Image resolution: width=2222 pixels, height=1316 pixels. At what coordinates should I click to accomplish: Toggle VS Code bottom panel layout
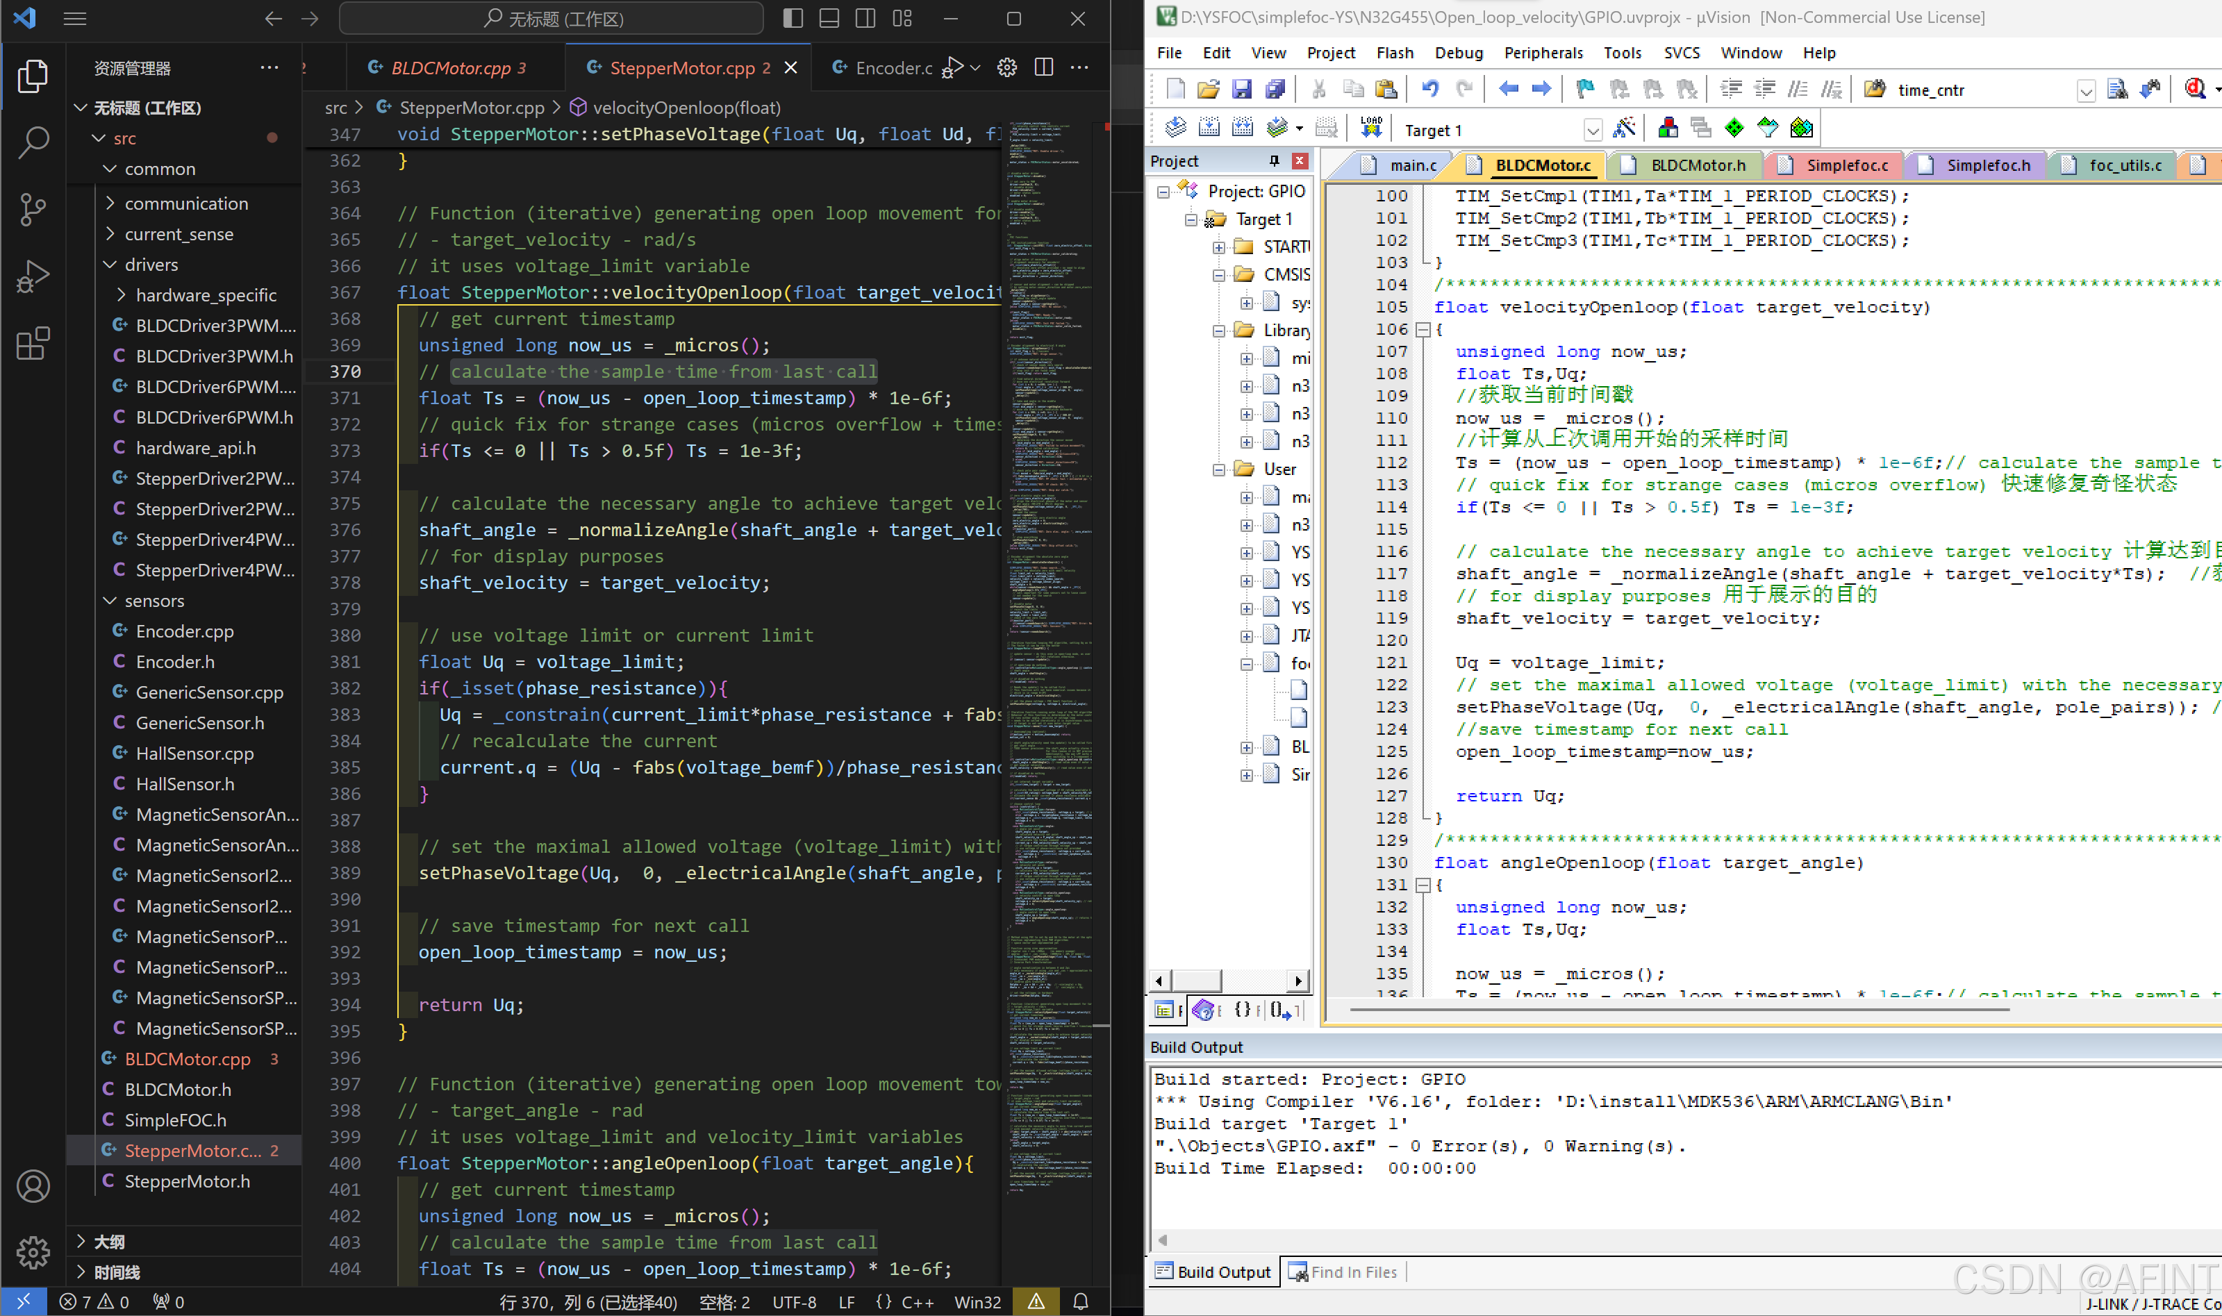tap(829, 19)
